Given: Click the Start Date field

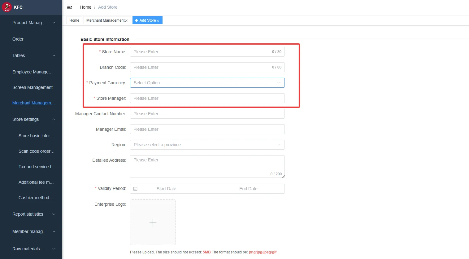Looking at the screenshot, I should point(166,189).
